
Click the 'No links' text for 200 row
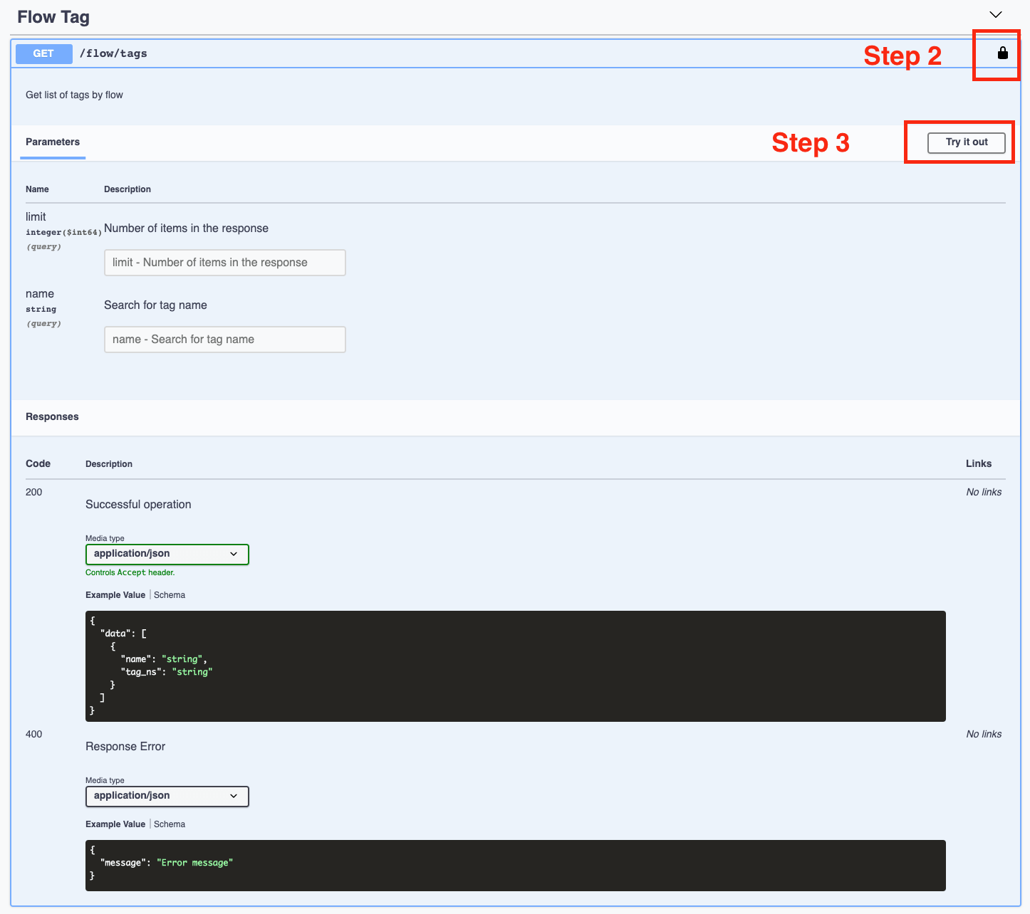[x=984, y=492]
